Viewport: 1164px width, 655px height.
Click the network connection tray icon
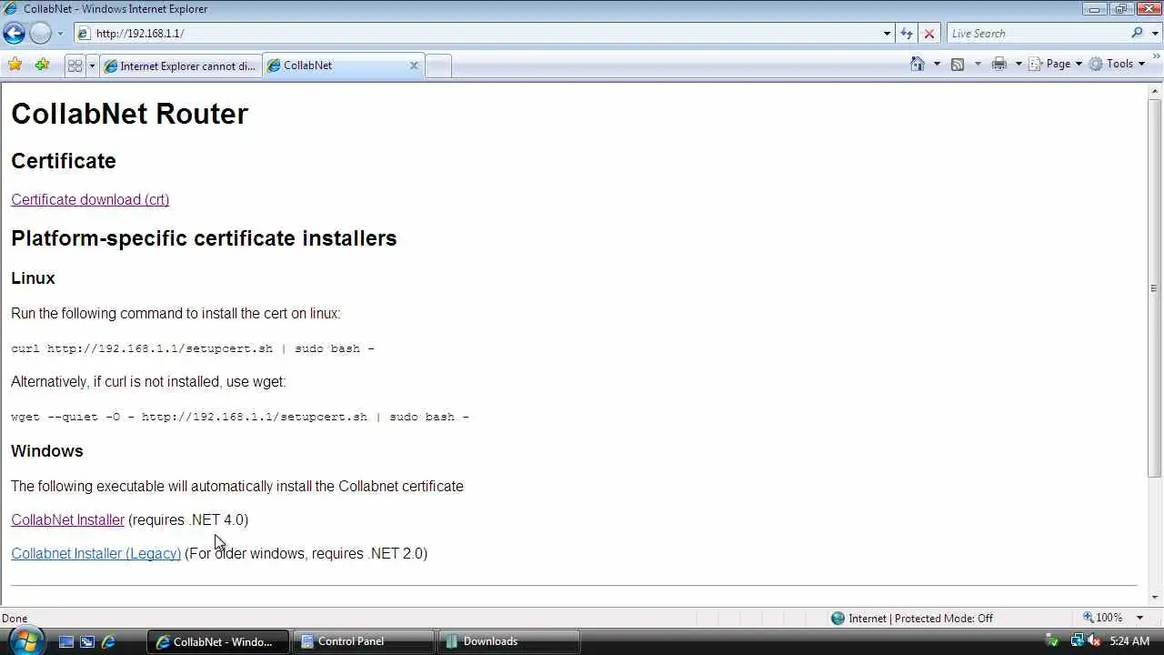pos(1077,641)
